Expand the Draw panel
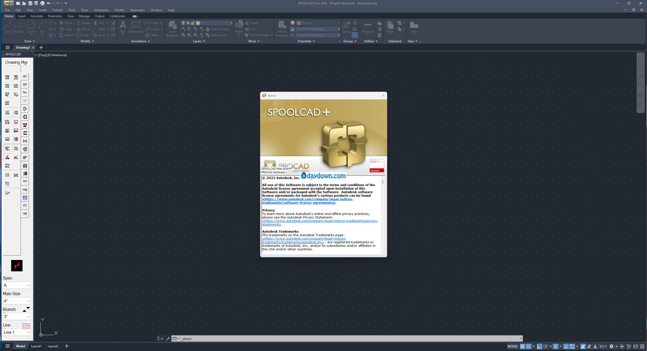The image size is (647, 351). (30, 41)
